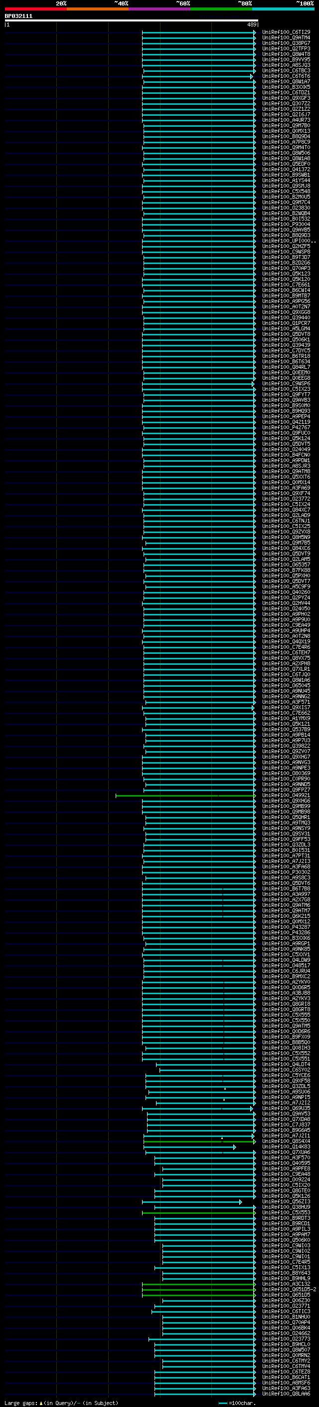Image resolution: width=319 pixels, height=1407 pixels.
Task: Click the cyan ~100% identity legend segment
Action: (284, 9)
